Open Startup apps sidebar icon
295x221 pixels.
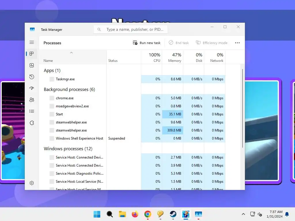[x=32, y=88]
